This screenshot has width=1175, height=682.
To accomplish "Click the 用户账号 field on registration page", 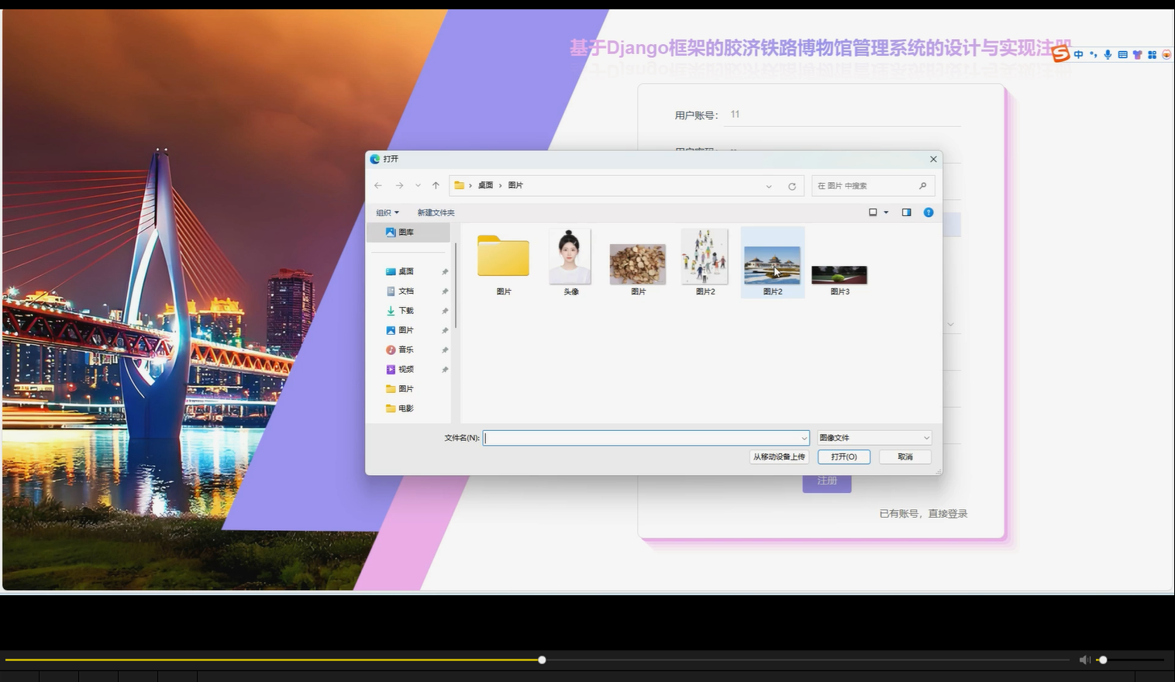I will click(843, 115).
